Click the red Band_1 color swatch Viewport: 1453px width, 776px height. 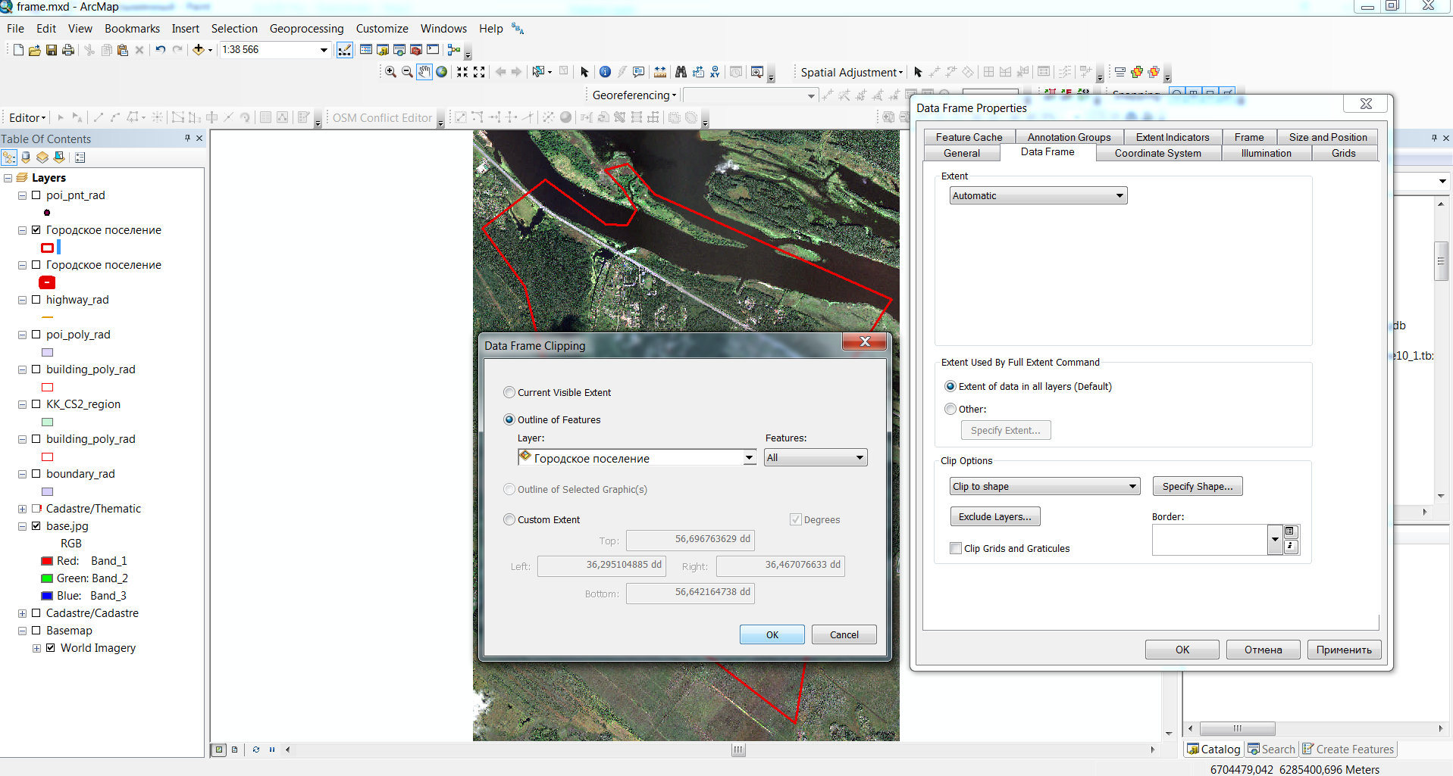pos(47,561)
